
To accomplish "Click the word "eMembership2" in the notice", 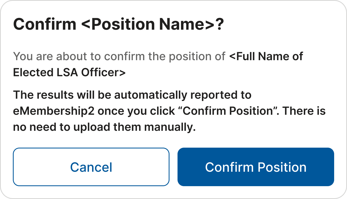I will (x=54, y=111).
